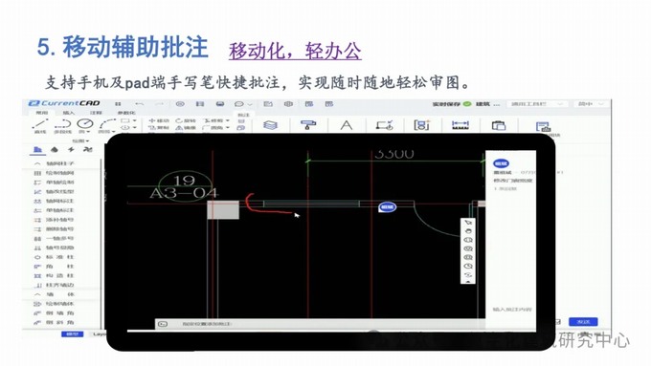Toggle the 模型 model space button
Screen dimensions: 651x366
click(x=73, y=334)
